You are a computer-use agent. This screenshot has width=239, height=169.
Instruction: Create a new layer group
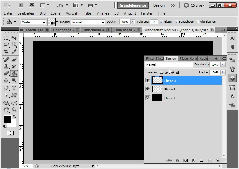pyautogui.click(x=202, y=160)
